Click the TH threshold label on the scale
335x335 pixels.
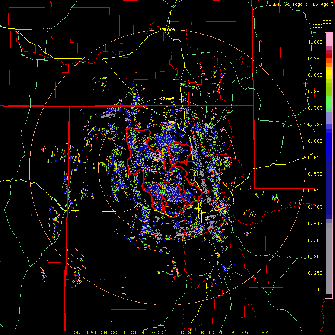pos(320,290)
